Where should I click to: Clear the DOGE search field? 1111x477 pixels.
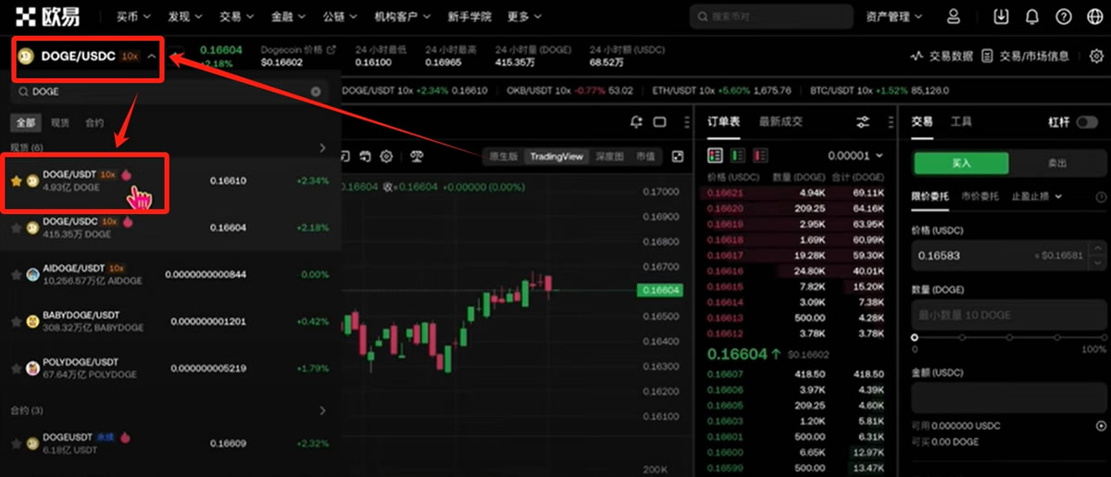316,92
